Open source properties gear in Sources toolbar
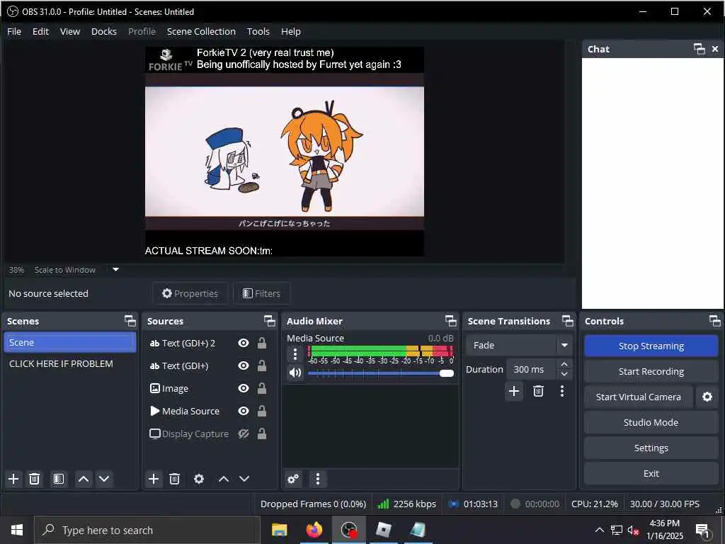725x544 pixels. click(199, 479)
